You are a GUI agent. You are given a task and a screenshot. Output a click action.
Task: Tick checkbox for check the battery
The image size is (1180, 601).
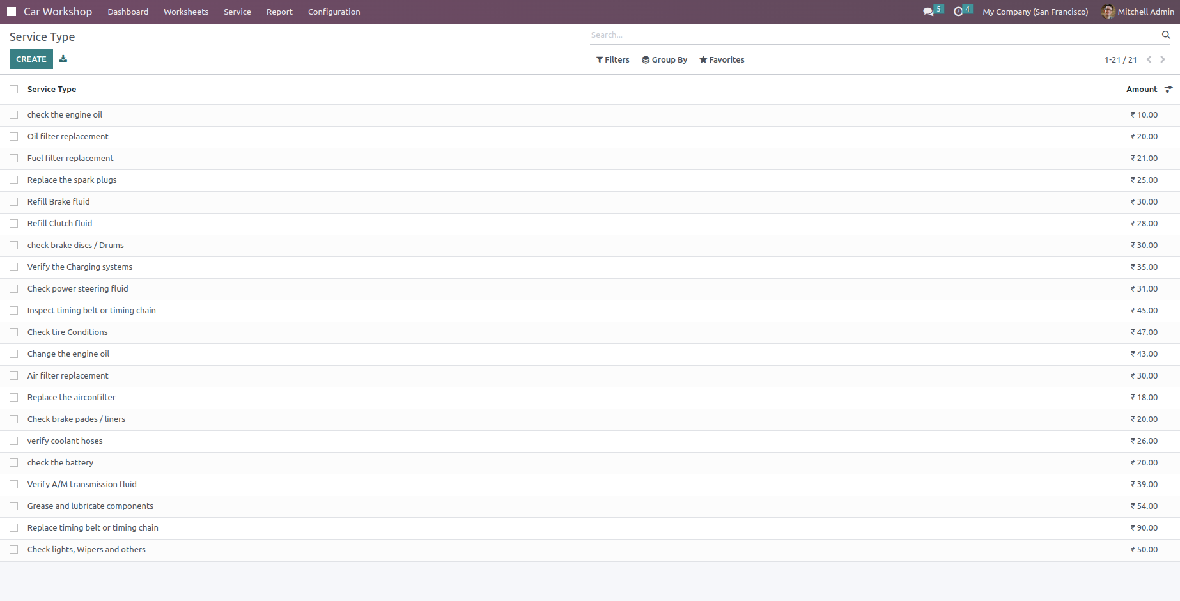(14, 463)
